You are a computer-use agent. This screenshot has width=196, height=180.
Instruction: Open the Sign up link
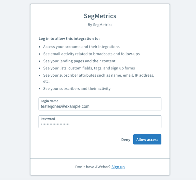tap(118, 167)
